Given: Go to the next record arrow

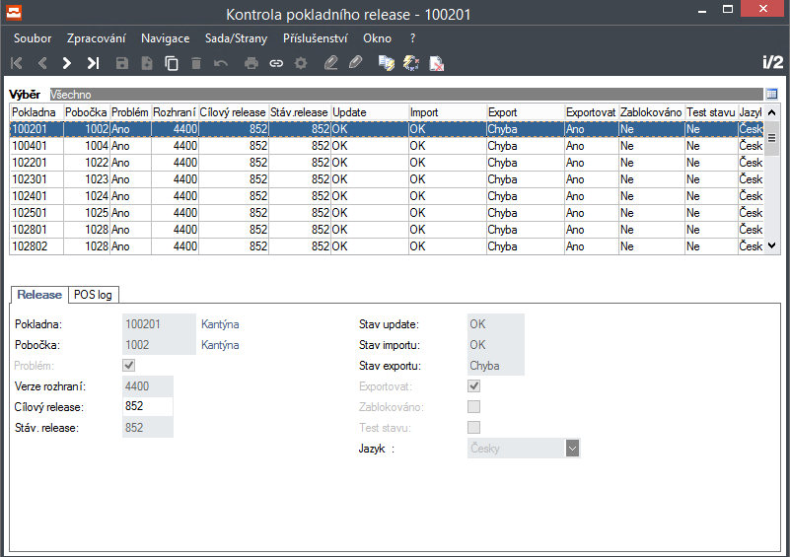Looking at the screenshot, I should [x=66, y=63].
